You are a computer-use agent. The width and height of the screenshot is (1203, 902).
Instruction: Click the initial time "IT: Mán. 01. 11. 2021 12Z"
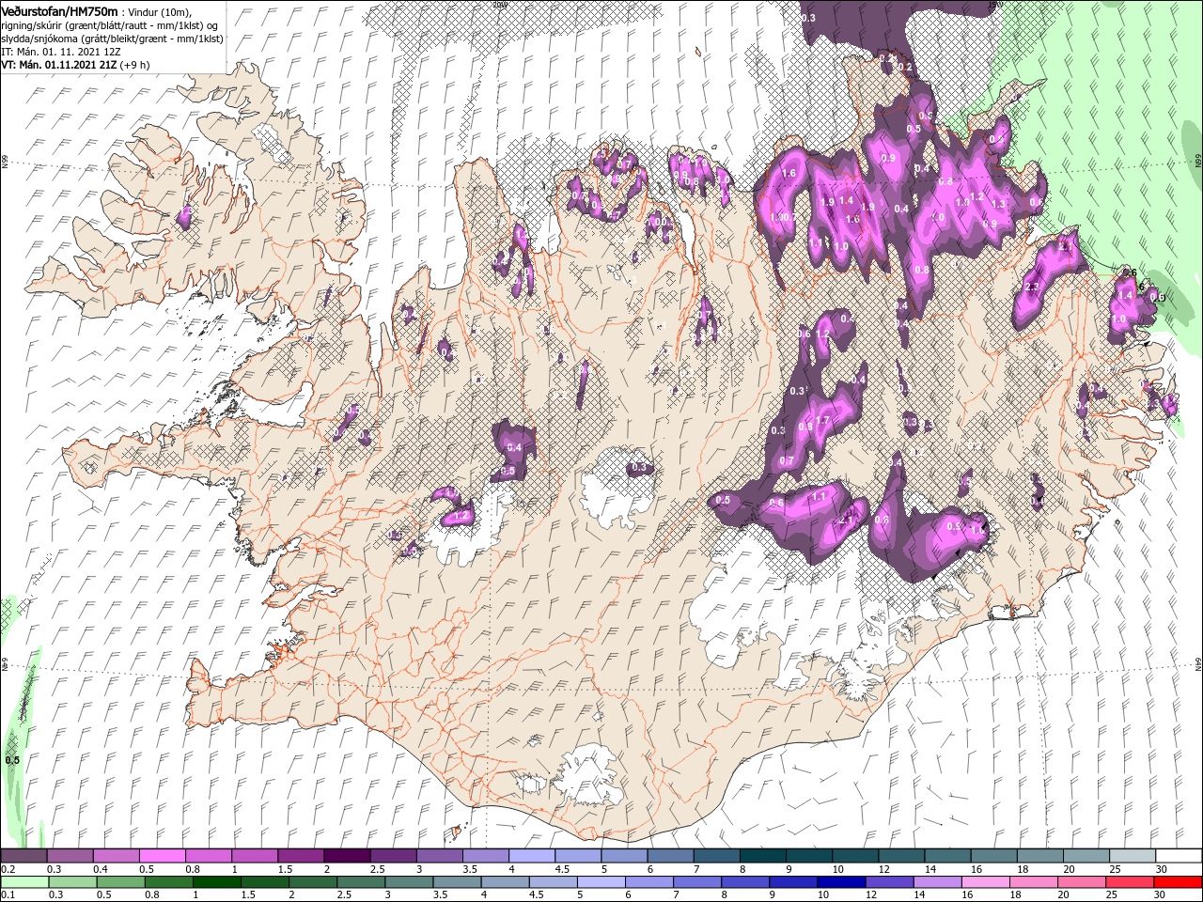[60, 52]
